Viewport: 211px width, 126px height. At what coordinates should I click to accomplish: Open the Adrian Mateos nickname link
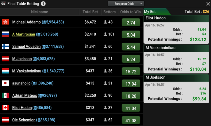pos(25,95)
